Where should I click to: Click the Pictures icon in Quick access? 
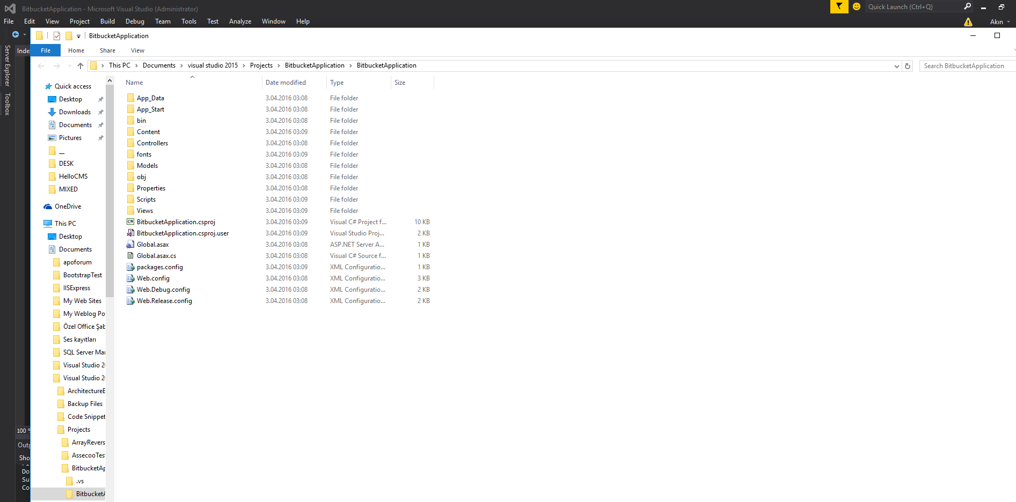[52, 138]
